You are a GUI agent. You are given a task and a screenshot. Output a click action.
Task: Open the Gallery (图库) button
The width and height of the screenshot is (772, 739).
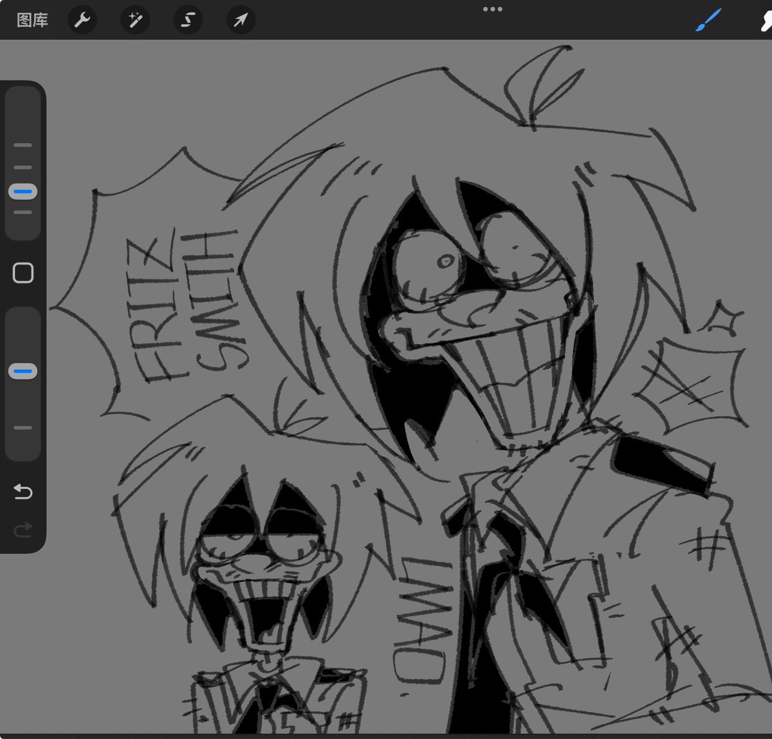[32, 20]
